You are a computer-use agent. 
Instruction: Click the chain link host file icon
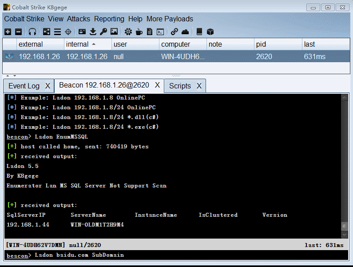point(174,32)
